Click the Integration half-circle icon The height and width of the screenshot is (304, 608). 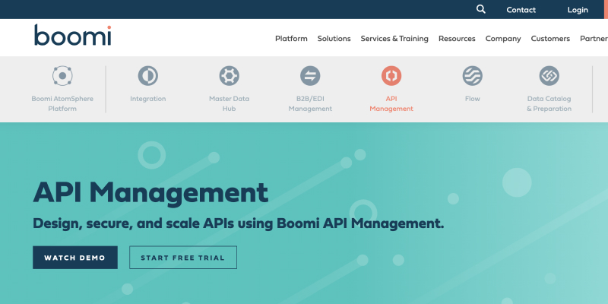tap(148, 75)
